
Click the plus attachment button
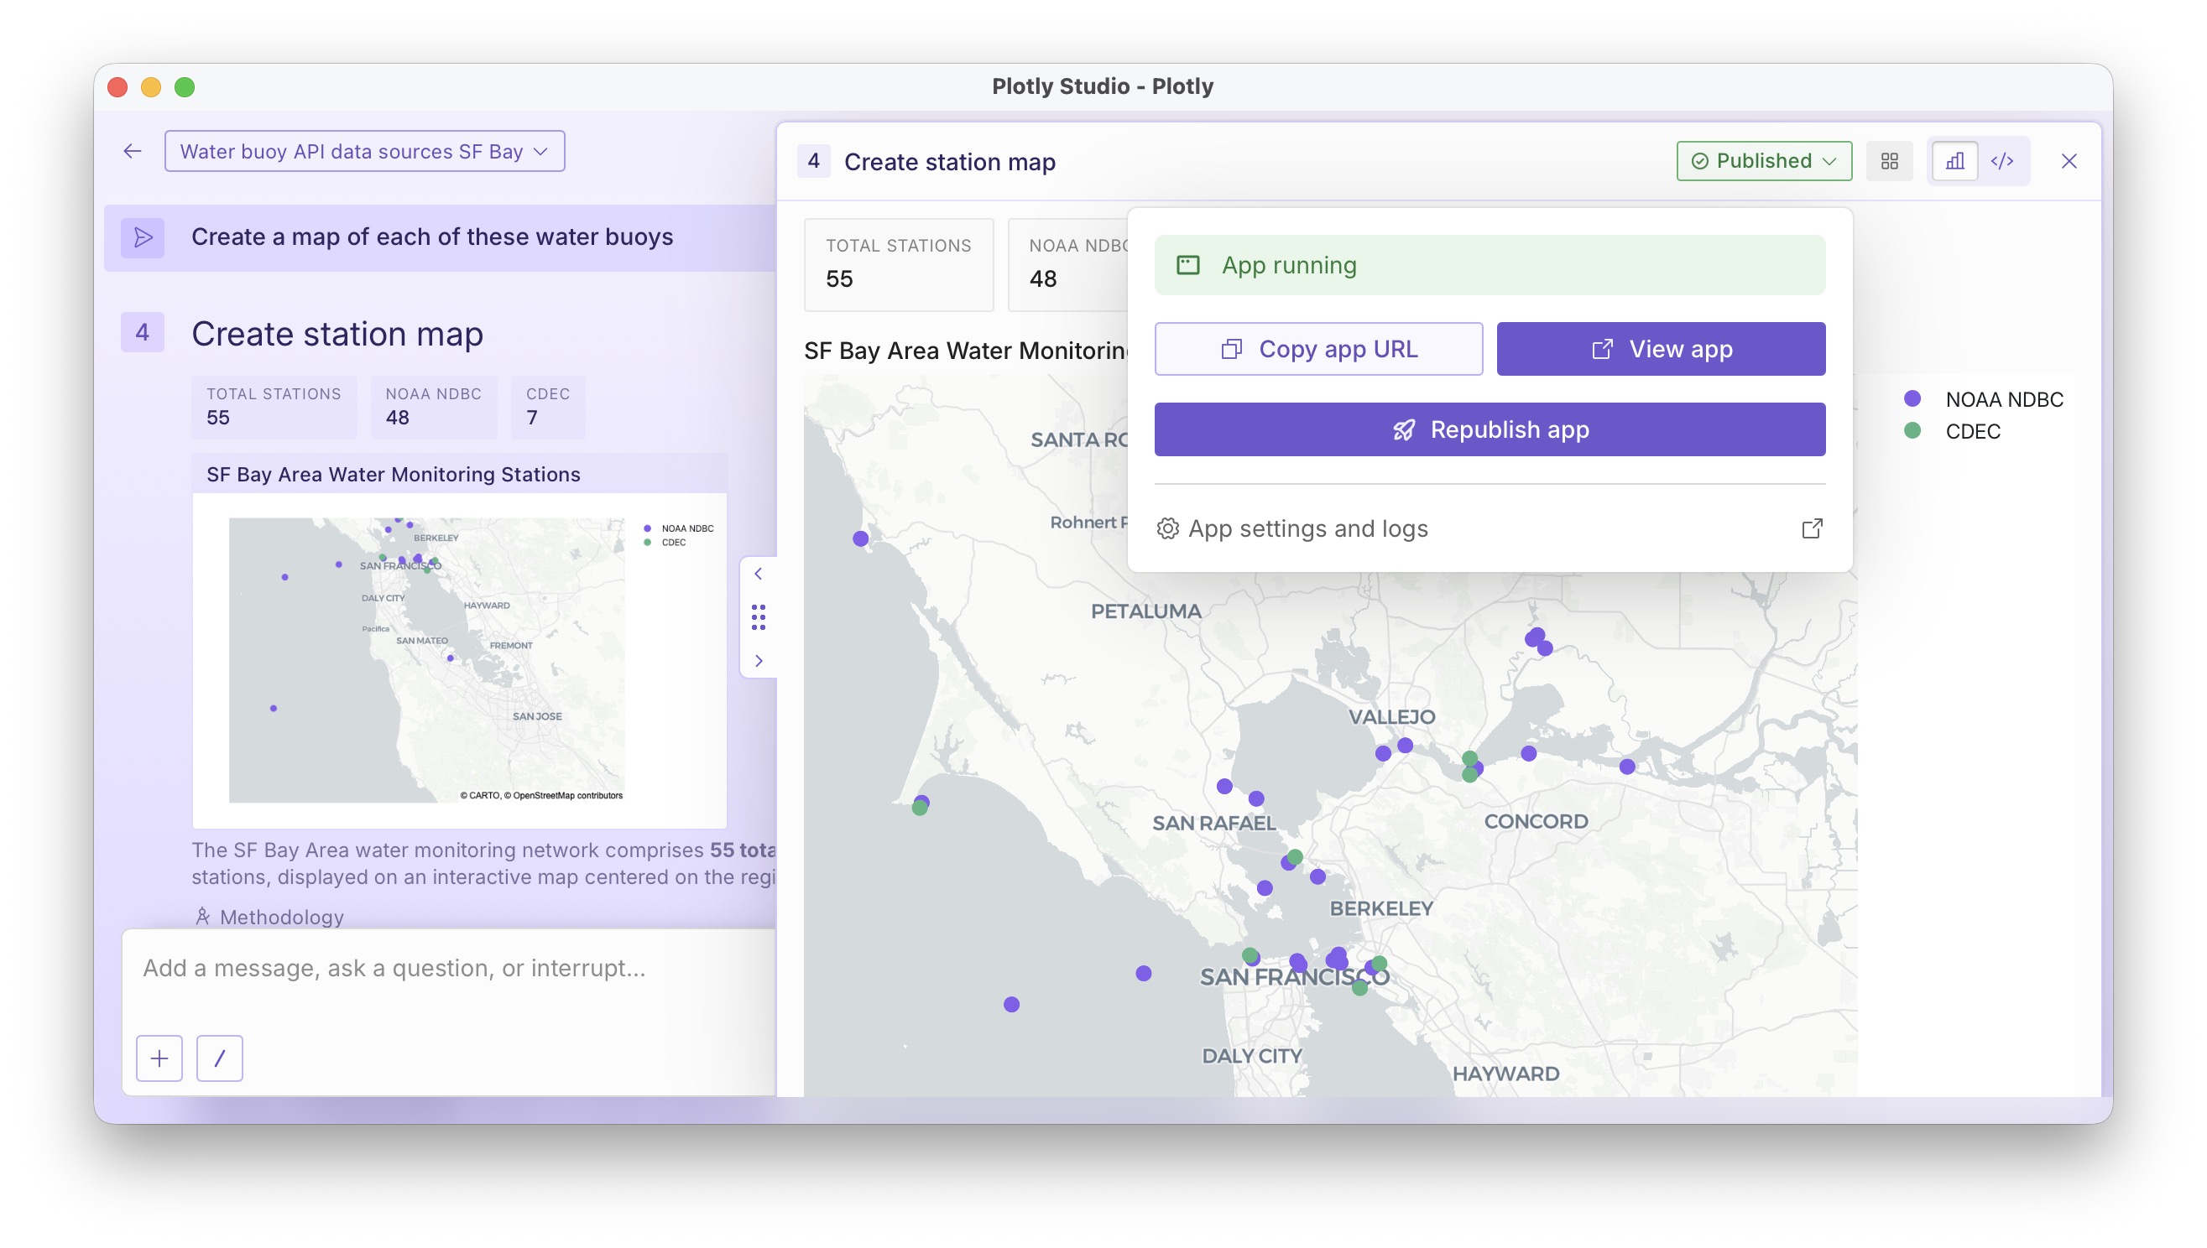point(159,1058)
